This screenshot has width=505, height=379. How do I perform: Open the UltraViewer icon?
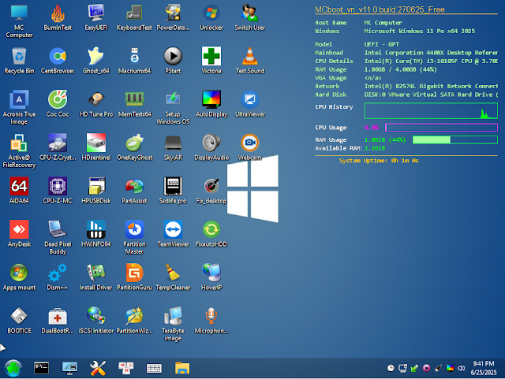click(250, 103)
